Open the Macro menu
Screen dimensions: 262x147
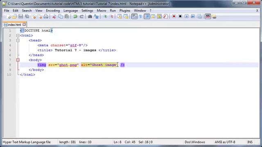pyautogui.click(x=102, y=11)
